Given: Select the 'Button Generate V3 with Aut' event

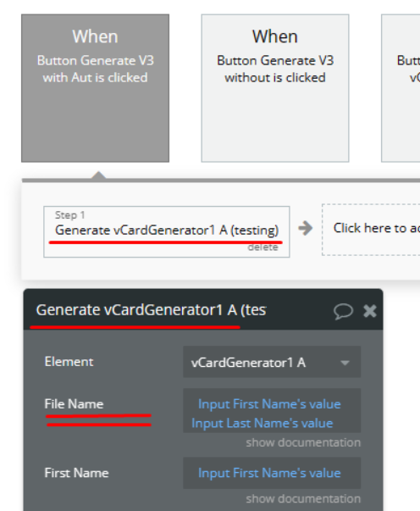Looking at the screenshot, I should tap(95, 88).
